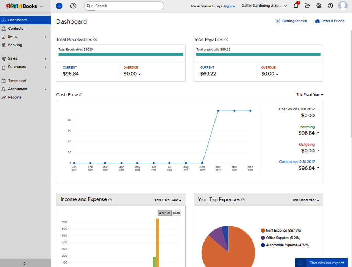Switch Income and Expense to Cash
This screenshot has height=267, width=352.
(176, 213)
